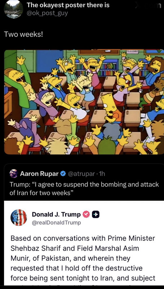Click "Based on conversations with Prime Minister" line
Screen dimensions: 164x289
[83, 238]
